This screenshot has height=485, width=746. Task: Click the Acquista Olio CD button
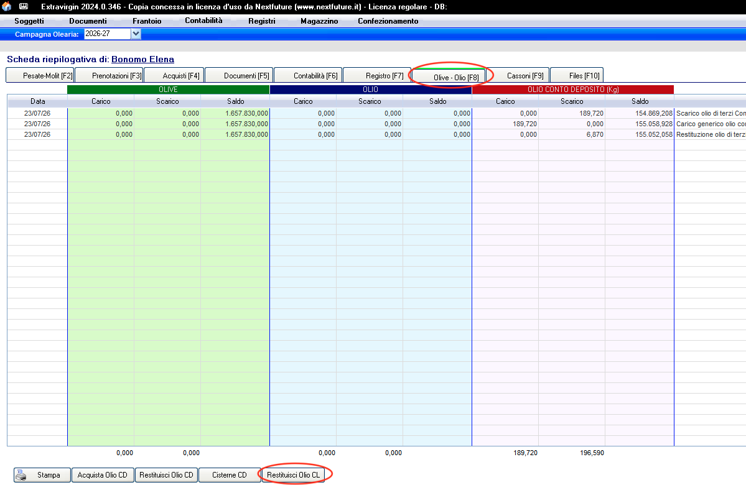coord(102,475)
